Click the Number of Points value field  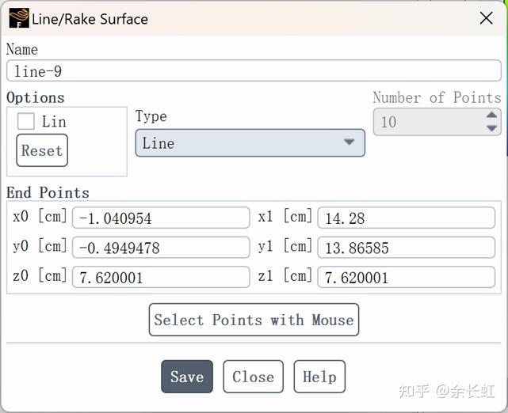[x=428, y=122]
